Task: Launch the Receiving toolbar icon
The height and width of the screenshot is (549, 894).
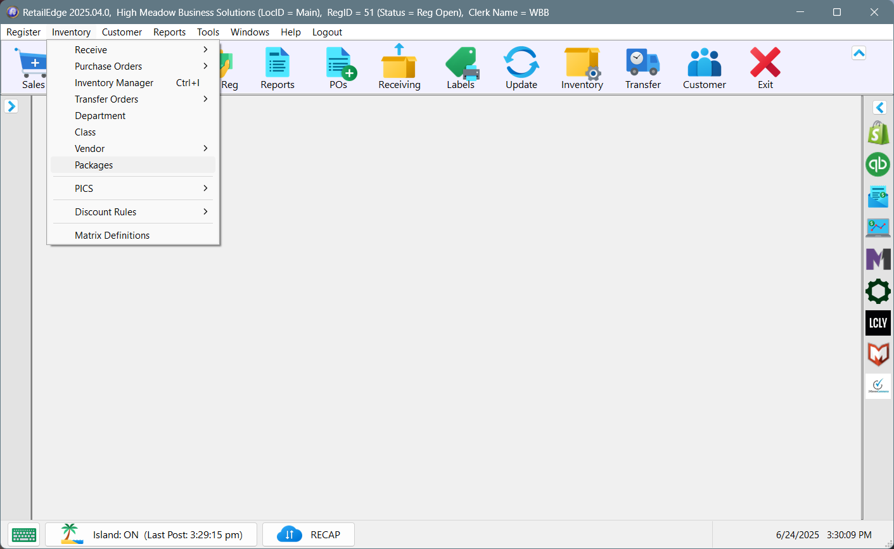Action: coord(399,68)
